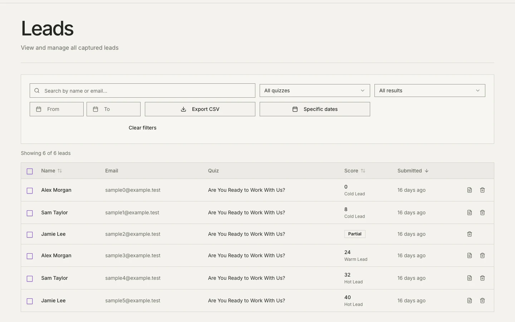This screenshot has width=515, height=322.
Task: Click email sample3@example.test
Action: pos(133,255)
